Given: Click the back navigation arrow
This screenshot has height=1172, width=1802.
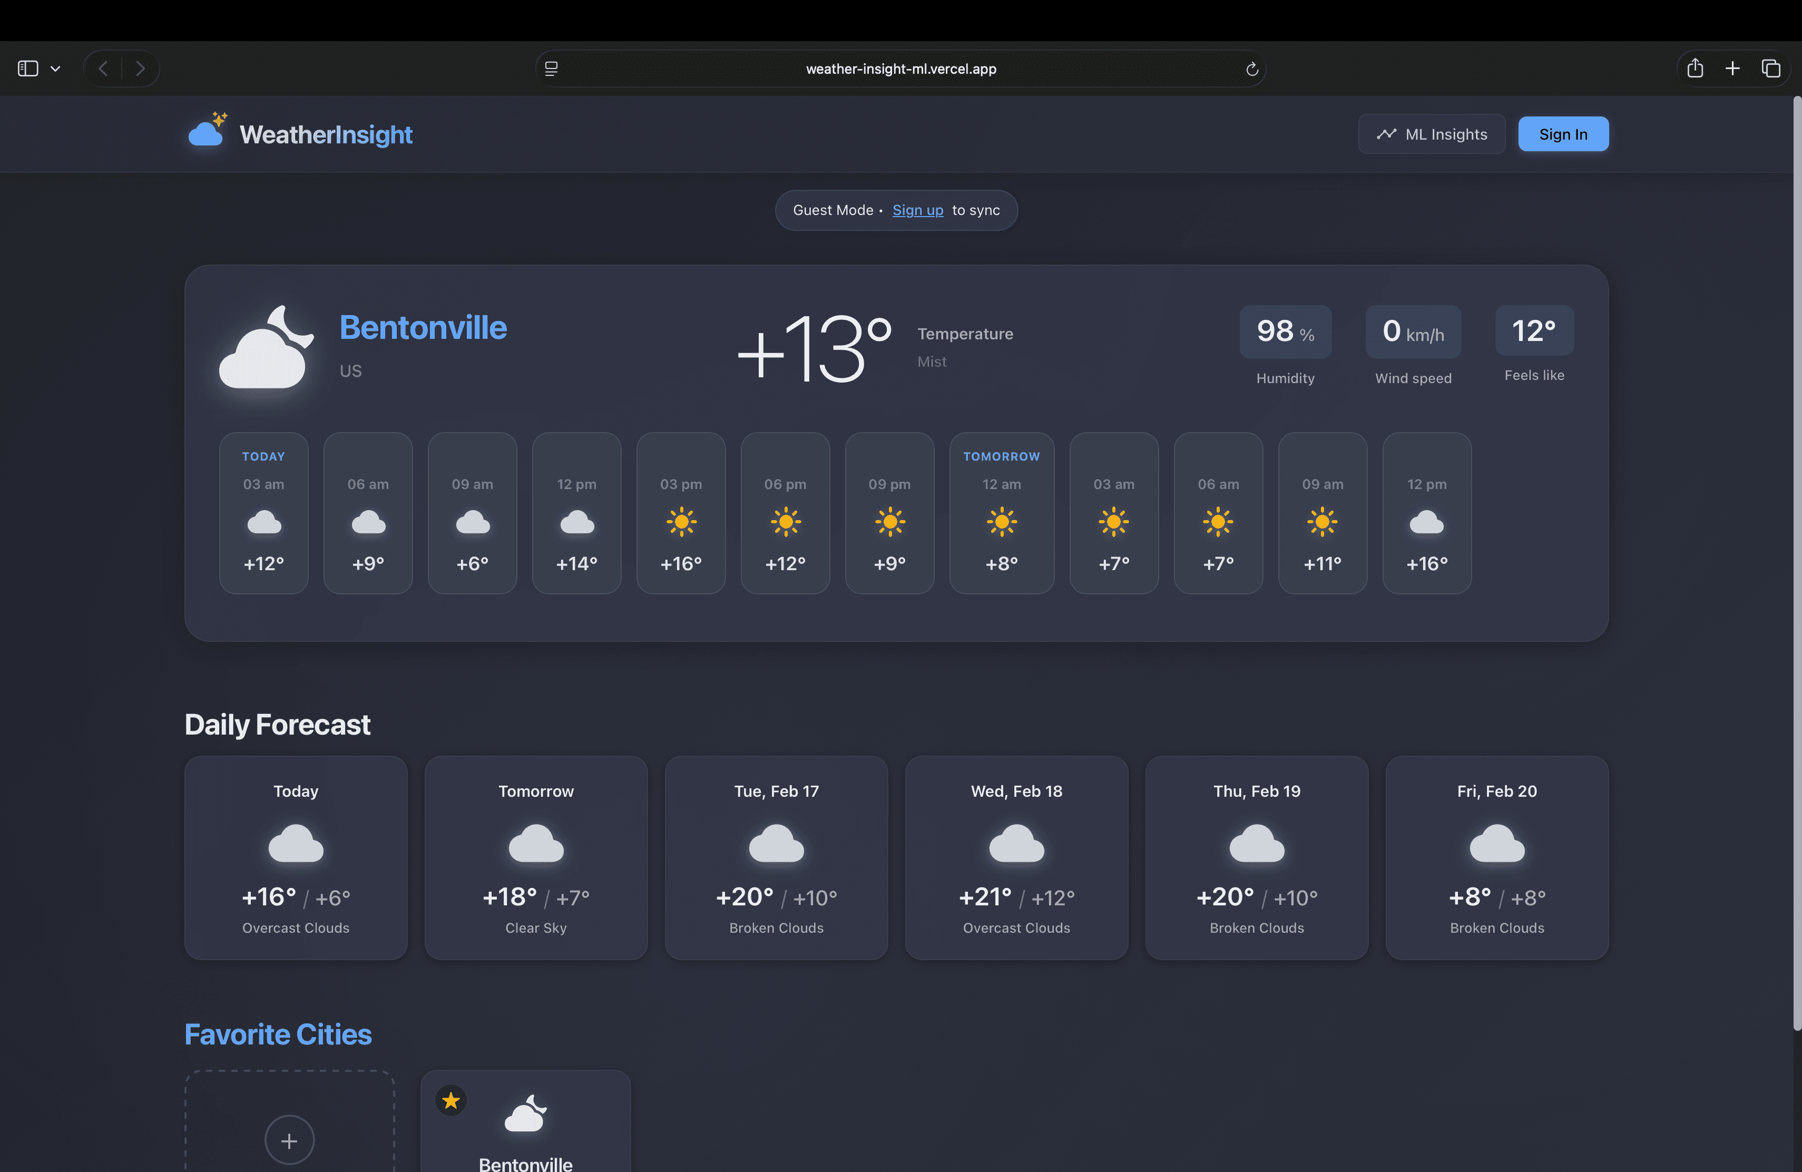Looking at the screenshot, I should pyautogui.click(x=103, y=68).
